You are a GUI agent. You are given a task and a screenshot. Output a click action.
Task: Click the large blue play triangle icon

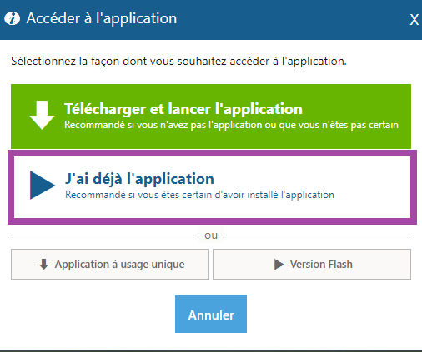pyautogui.click(x=43, y=185)
